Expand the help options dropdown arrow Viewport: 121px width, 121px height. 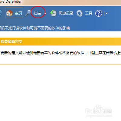(x=107, y=13)
